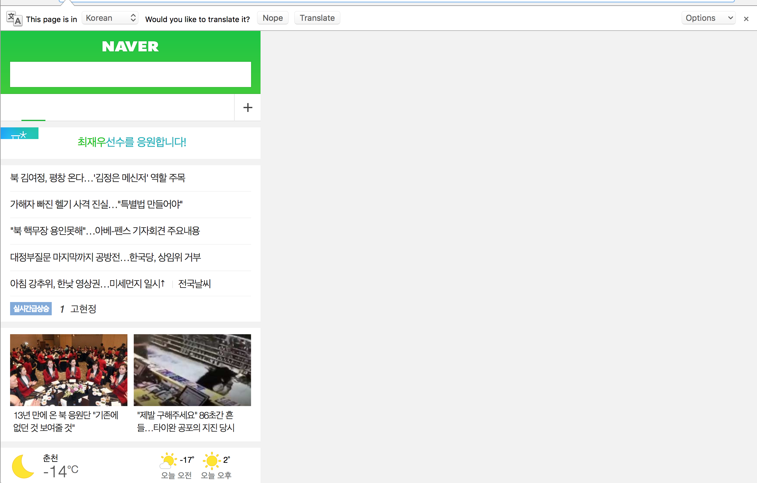Click the Translate button
Image resolution: width=757 pixels, height=483 pixels.
[x=317, y=18]
